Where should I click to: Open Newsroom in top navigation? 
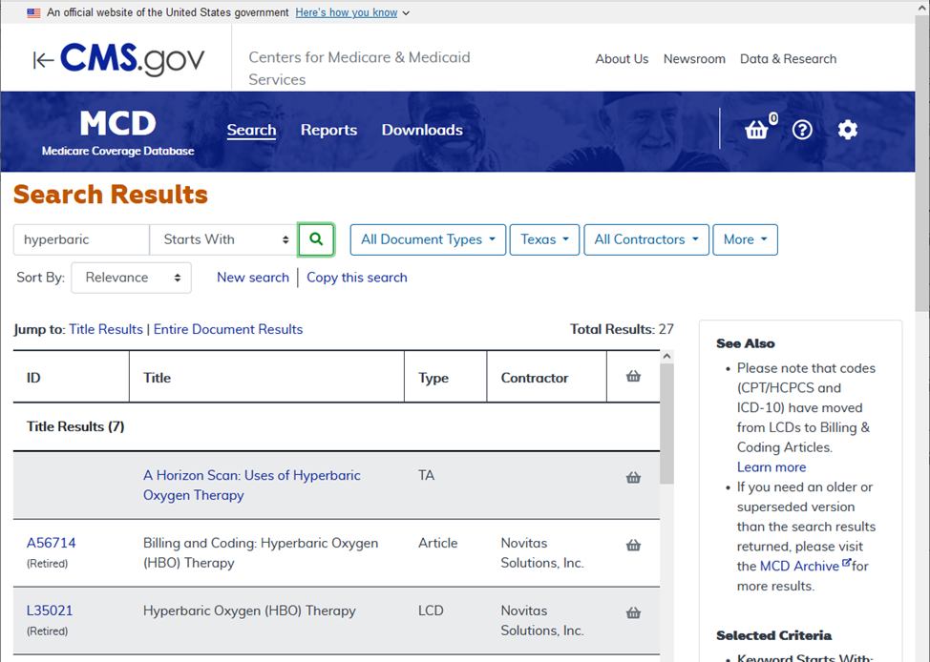pos(694,59)
